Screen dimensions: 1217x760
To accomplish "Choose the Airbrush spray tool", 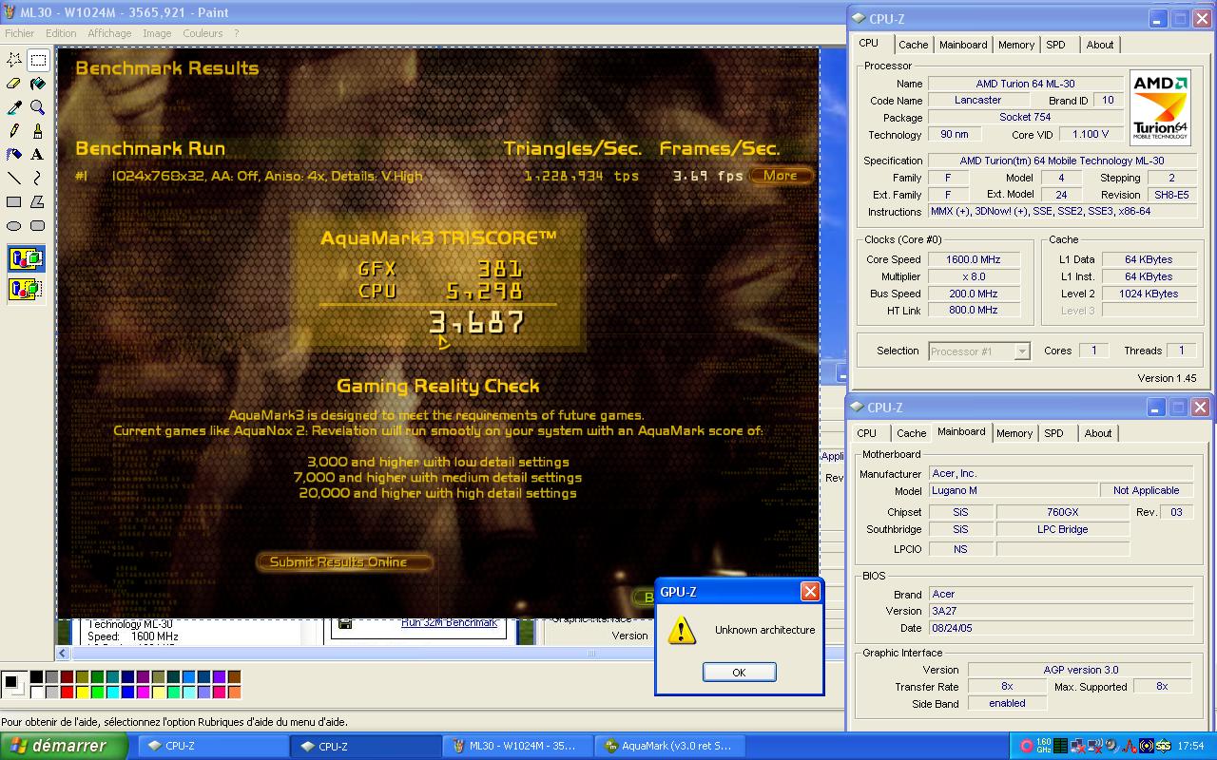I will (x=14, y=154).
